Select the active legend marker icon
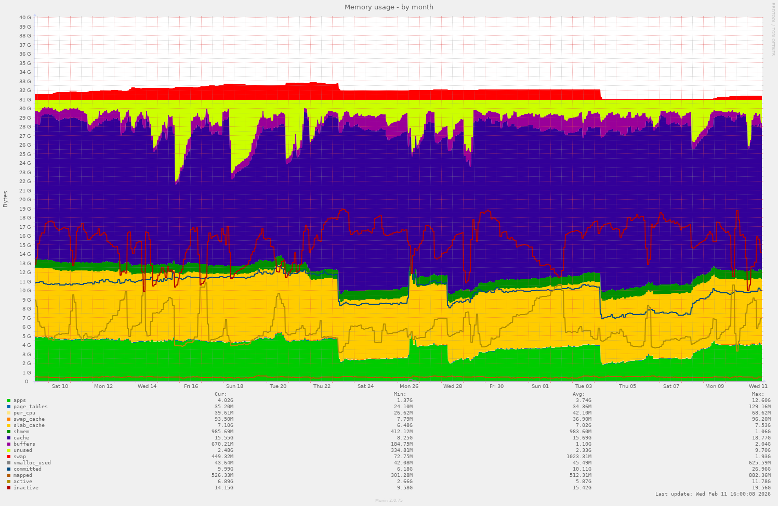This screenshot has height=506, width=778. [9, 481]
